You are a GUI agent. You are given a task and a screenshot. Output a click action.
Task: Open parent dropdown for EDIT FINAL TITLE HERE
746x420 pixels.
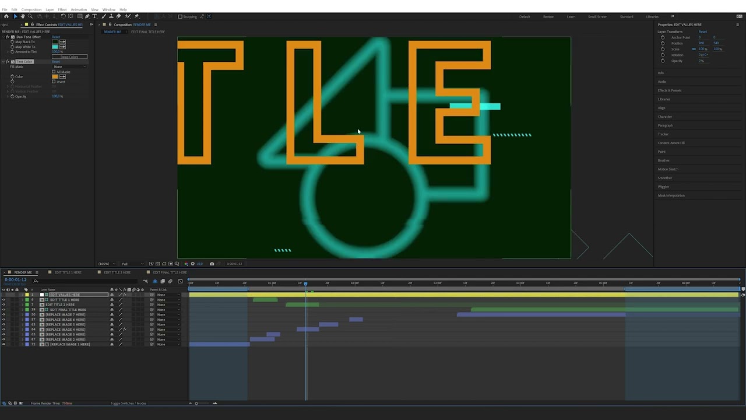coord(168,310)
